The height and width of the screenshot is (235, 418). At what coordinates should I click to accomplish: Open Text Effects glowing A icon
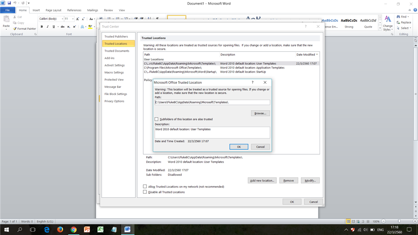coord(82,27)
